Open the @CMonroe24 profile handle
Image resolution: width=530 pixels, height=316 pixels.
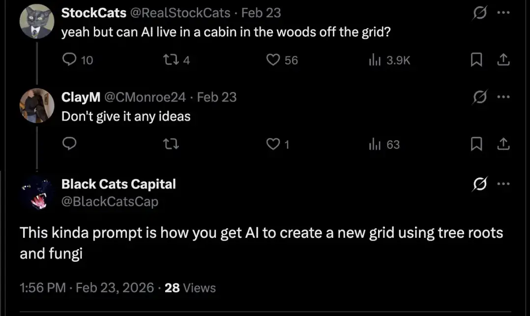[x=145, y=97]
